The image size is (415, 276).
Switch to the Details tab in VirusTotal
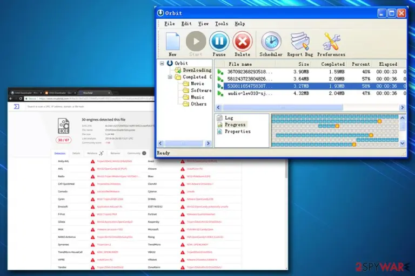click(x=76, y=153)
